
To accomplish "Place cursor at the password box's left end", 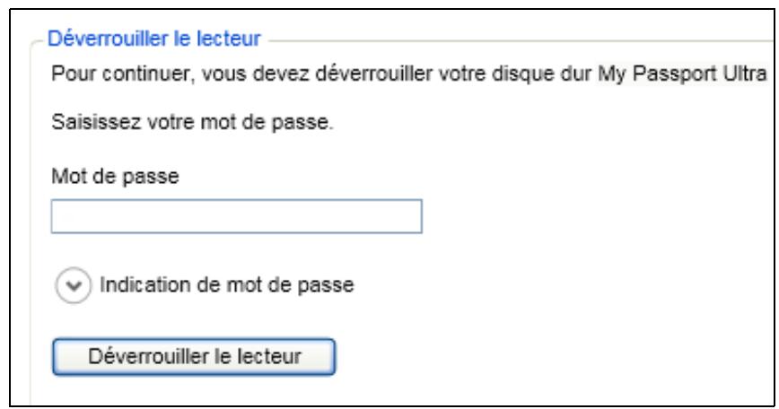I will click(x=59, y=217).
